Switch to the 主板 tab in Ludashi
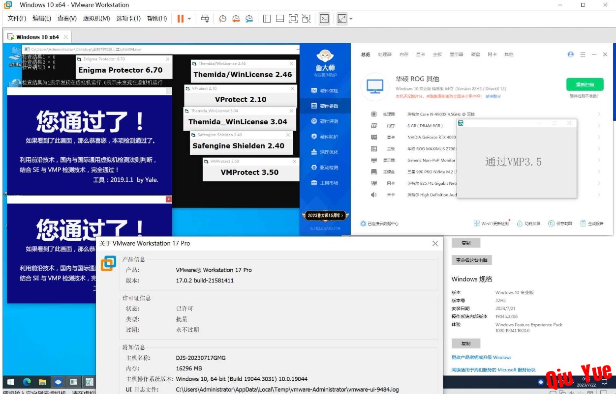This screenshot has height=394, width=616. [437, 55]
